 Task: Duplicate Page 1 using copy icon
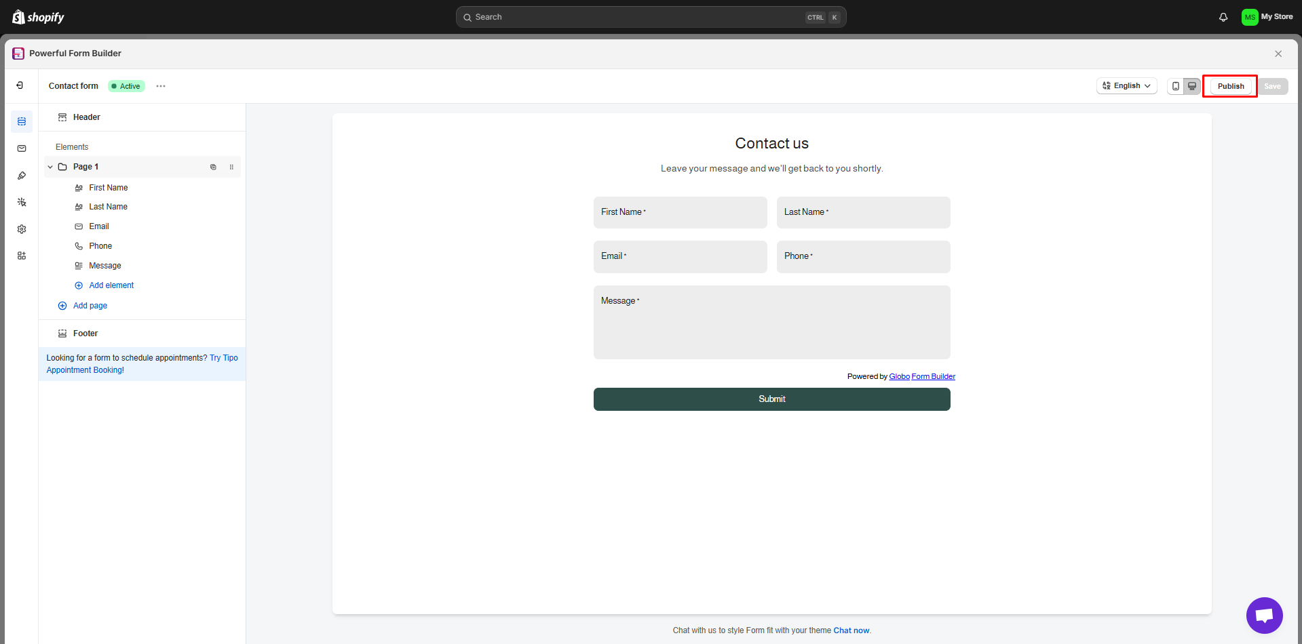(x=213, y=167)
